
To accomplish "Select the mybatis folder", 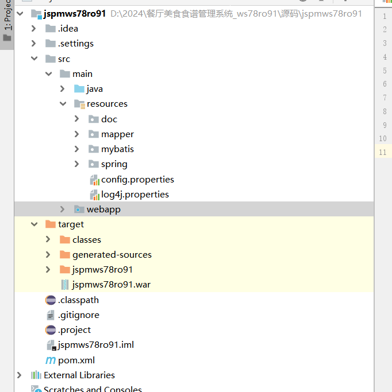I will [117, 149].
